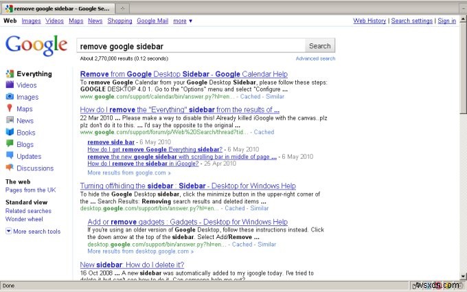Open News in top navigation
Screen dimensions: 467x292
pyautogui.click(x=95, y=21)
